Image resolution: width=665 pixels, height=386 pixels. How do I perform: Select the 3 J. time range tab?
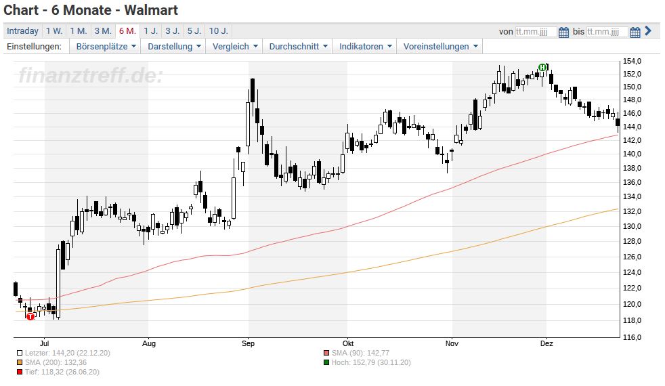(173, 31)
